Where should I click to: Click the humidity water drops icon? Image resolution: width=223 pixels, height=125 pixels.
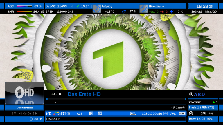click(124, 12)
